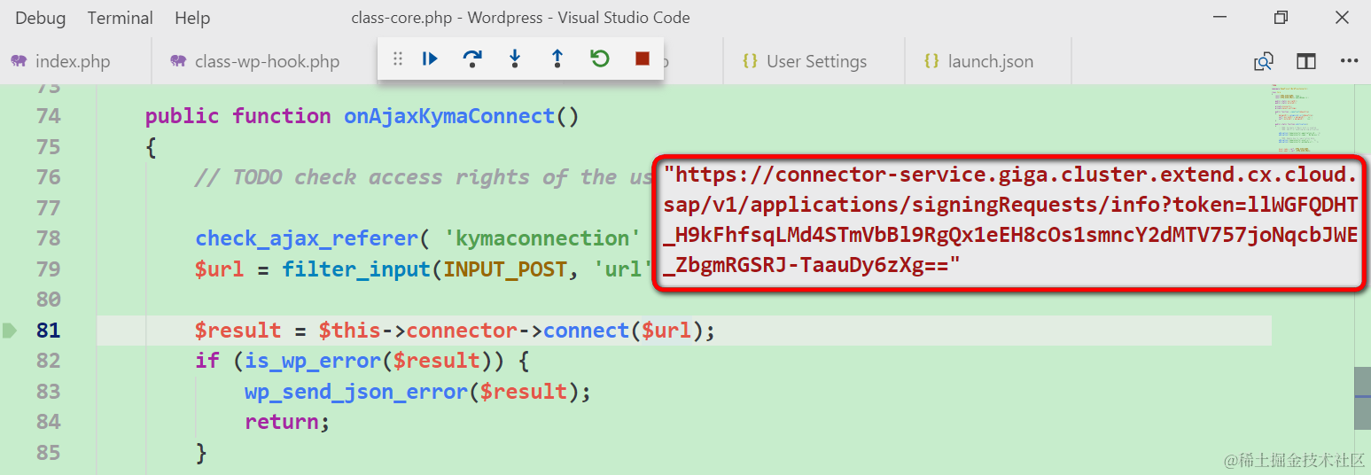Click the connect method on line 81
Image resolution: width=1371 pixels, height=475 pixels.
(586, 331)
